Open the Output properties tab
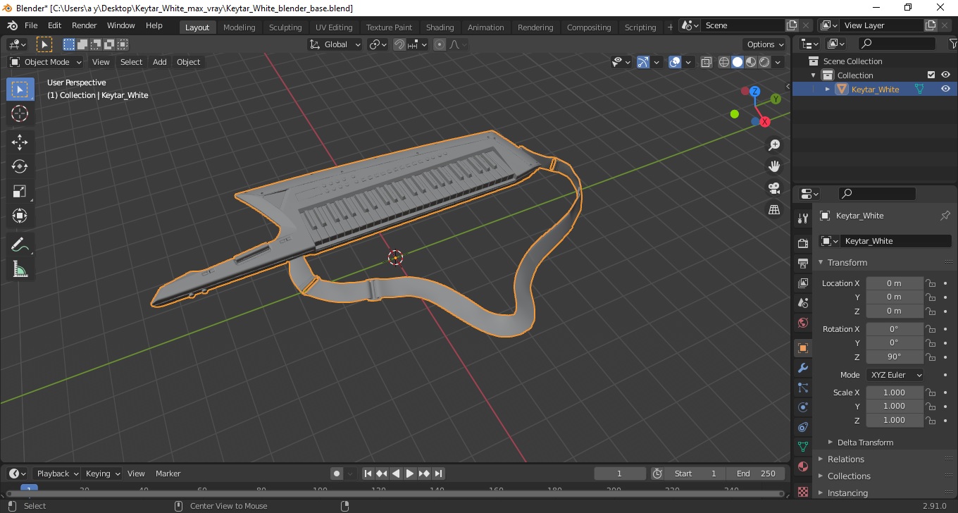Screen dimensions: 958x513 click(802, 264)
